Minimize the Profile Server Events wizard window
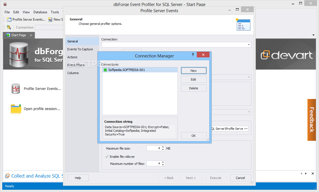 [229, 10]
